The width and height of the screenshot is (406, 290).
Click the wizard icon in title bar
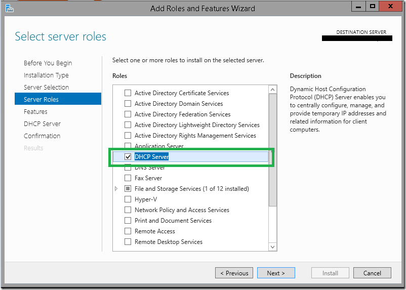pyautogui.click(x=10, y=8)
